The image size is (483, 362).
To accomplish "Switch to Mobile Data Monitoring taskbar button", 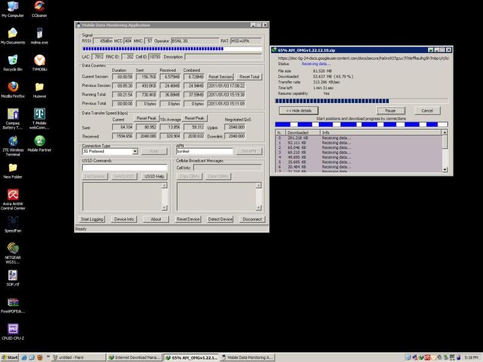I will coord(247,357).
